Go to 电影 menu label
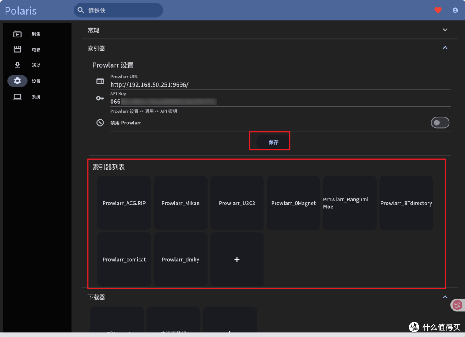 point(36,49)
